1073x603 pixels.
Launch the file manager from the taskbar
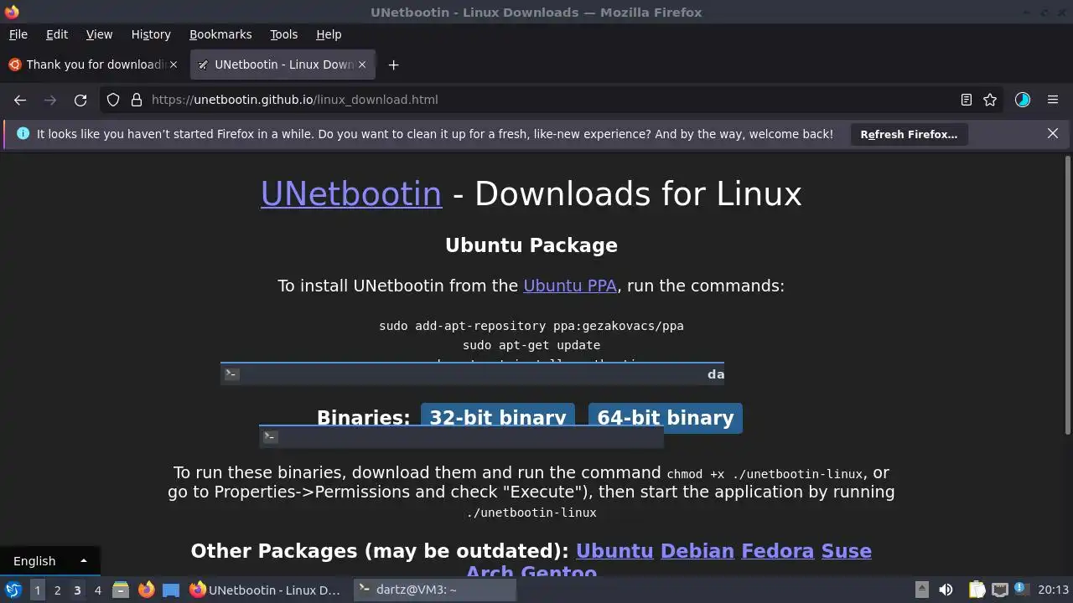point(121,590)
